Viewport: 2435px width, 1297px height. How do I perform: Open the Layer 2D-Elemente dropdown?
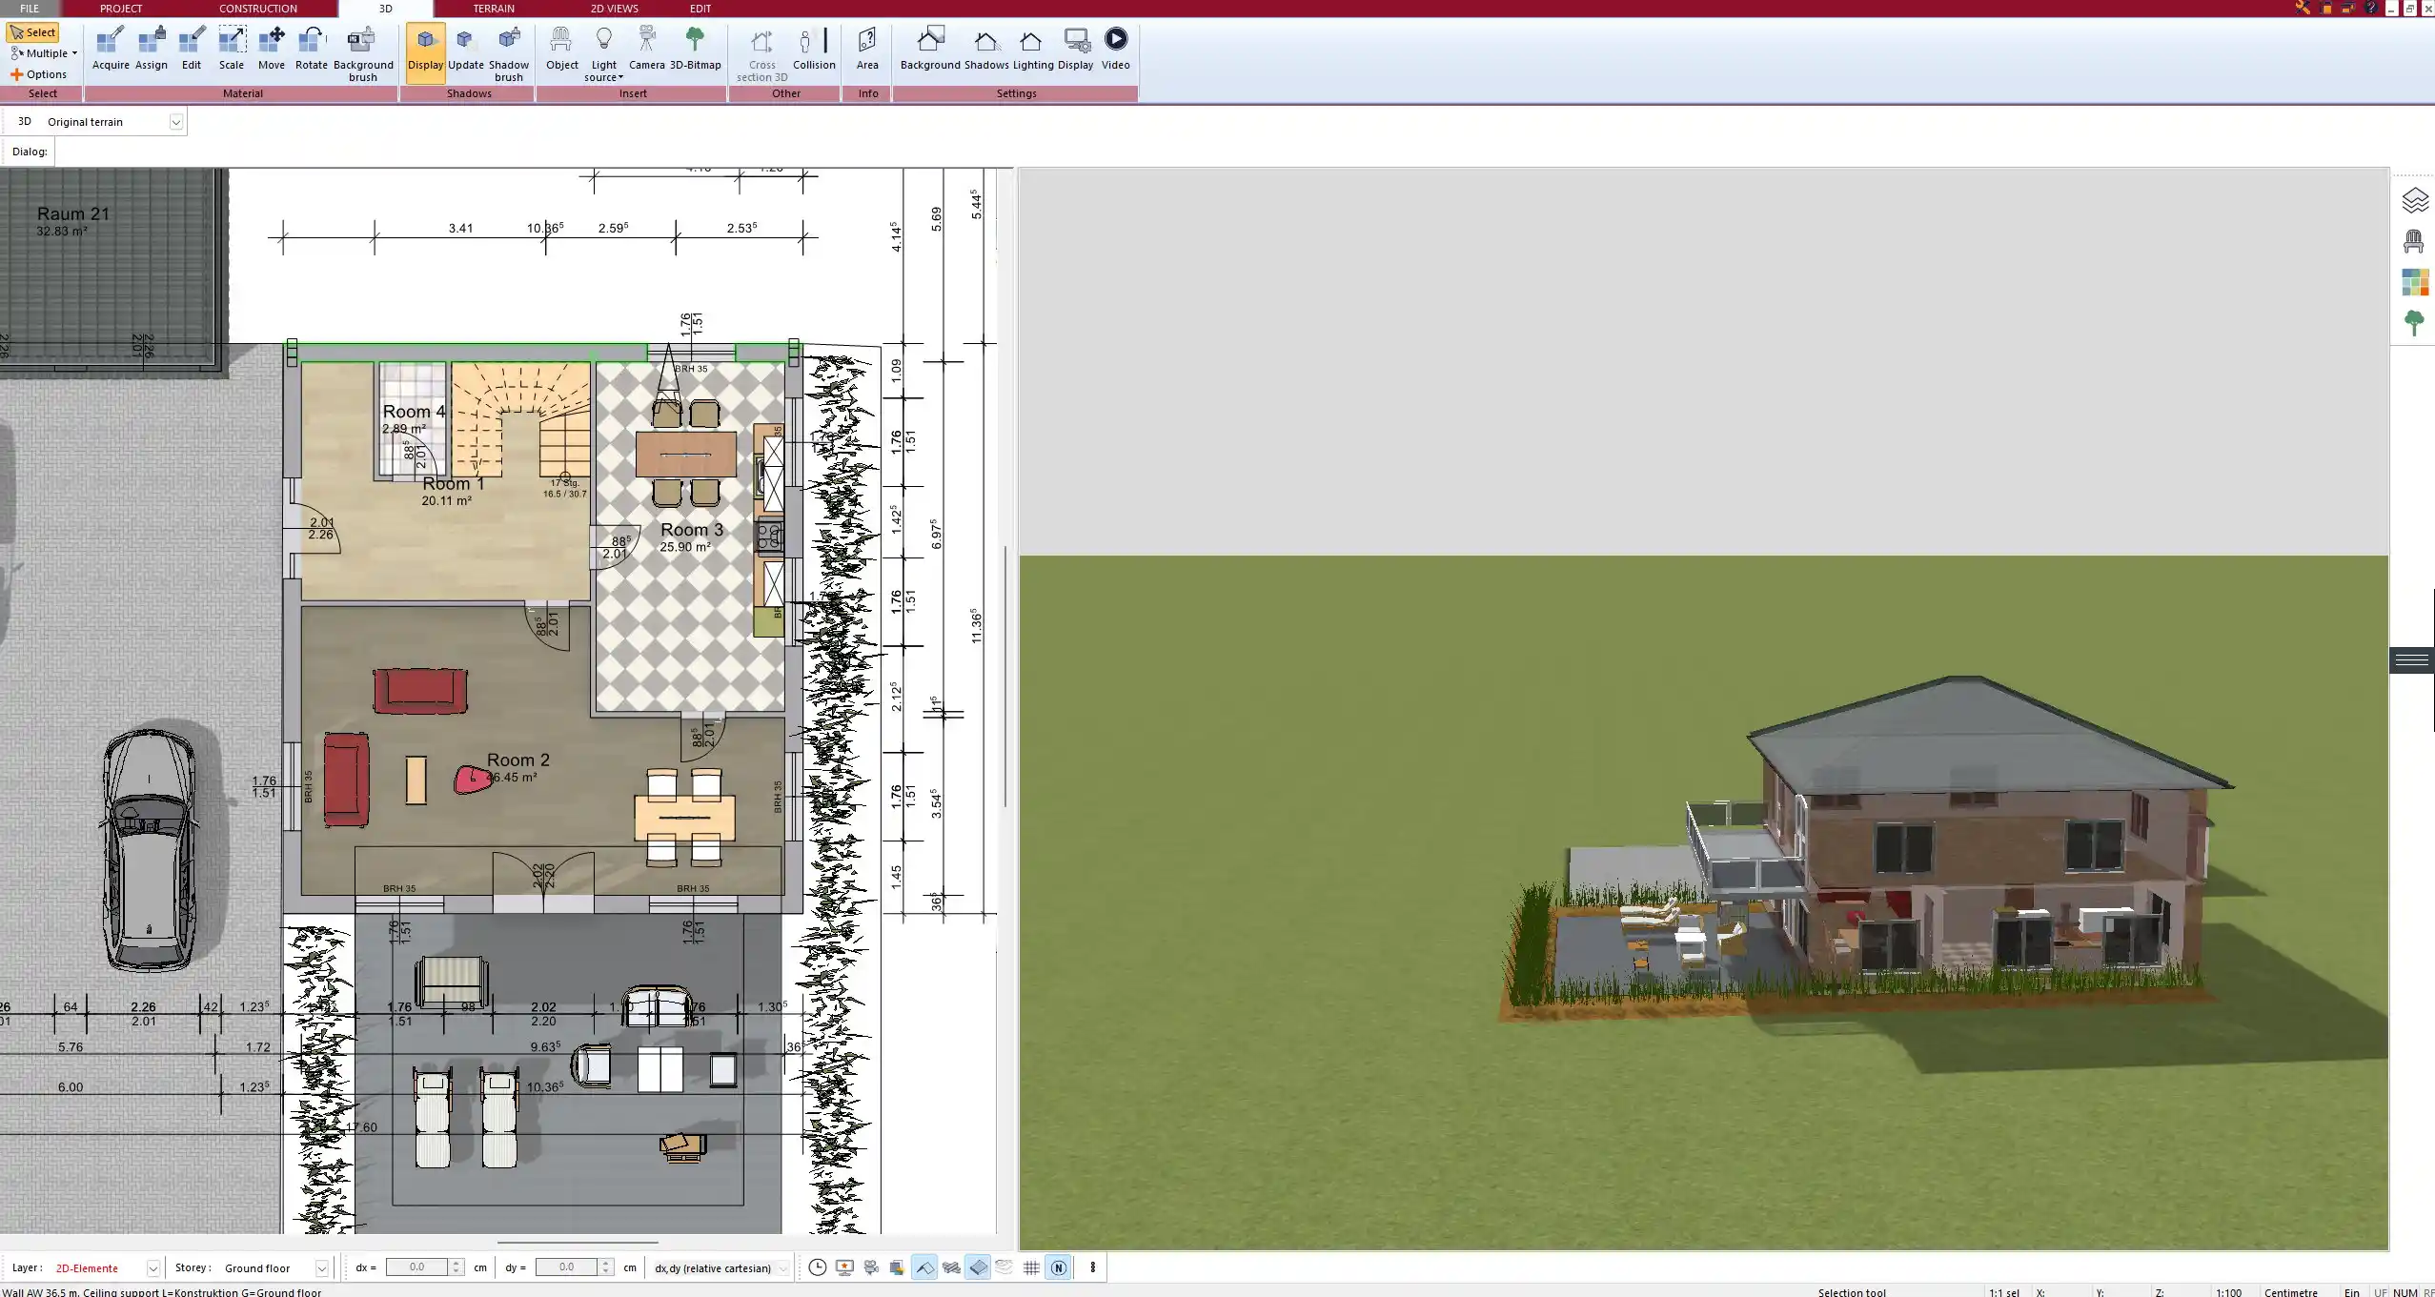(152, 1268)
